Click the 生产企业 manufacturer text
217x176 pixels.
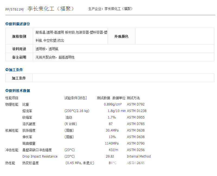110,9
